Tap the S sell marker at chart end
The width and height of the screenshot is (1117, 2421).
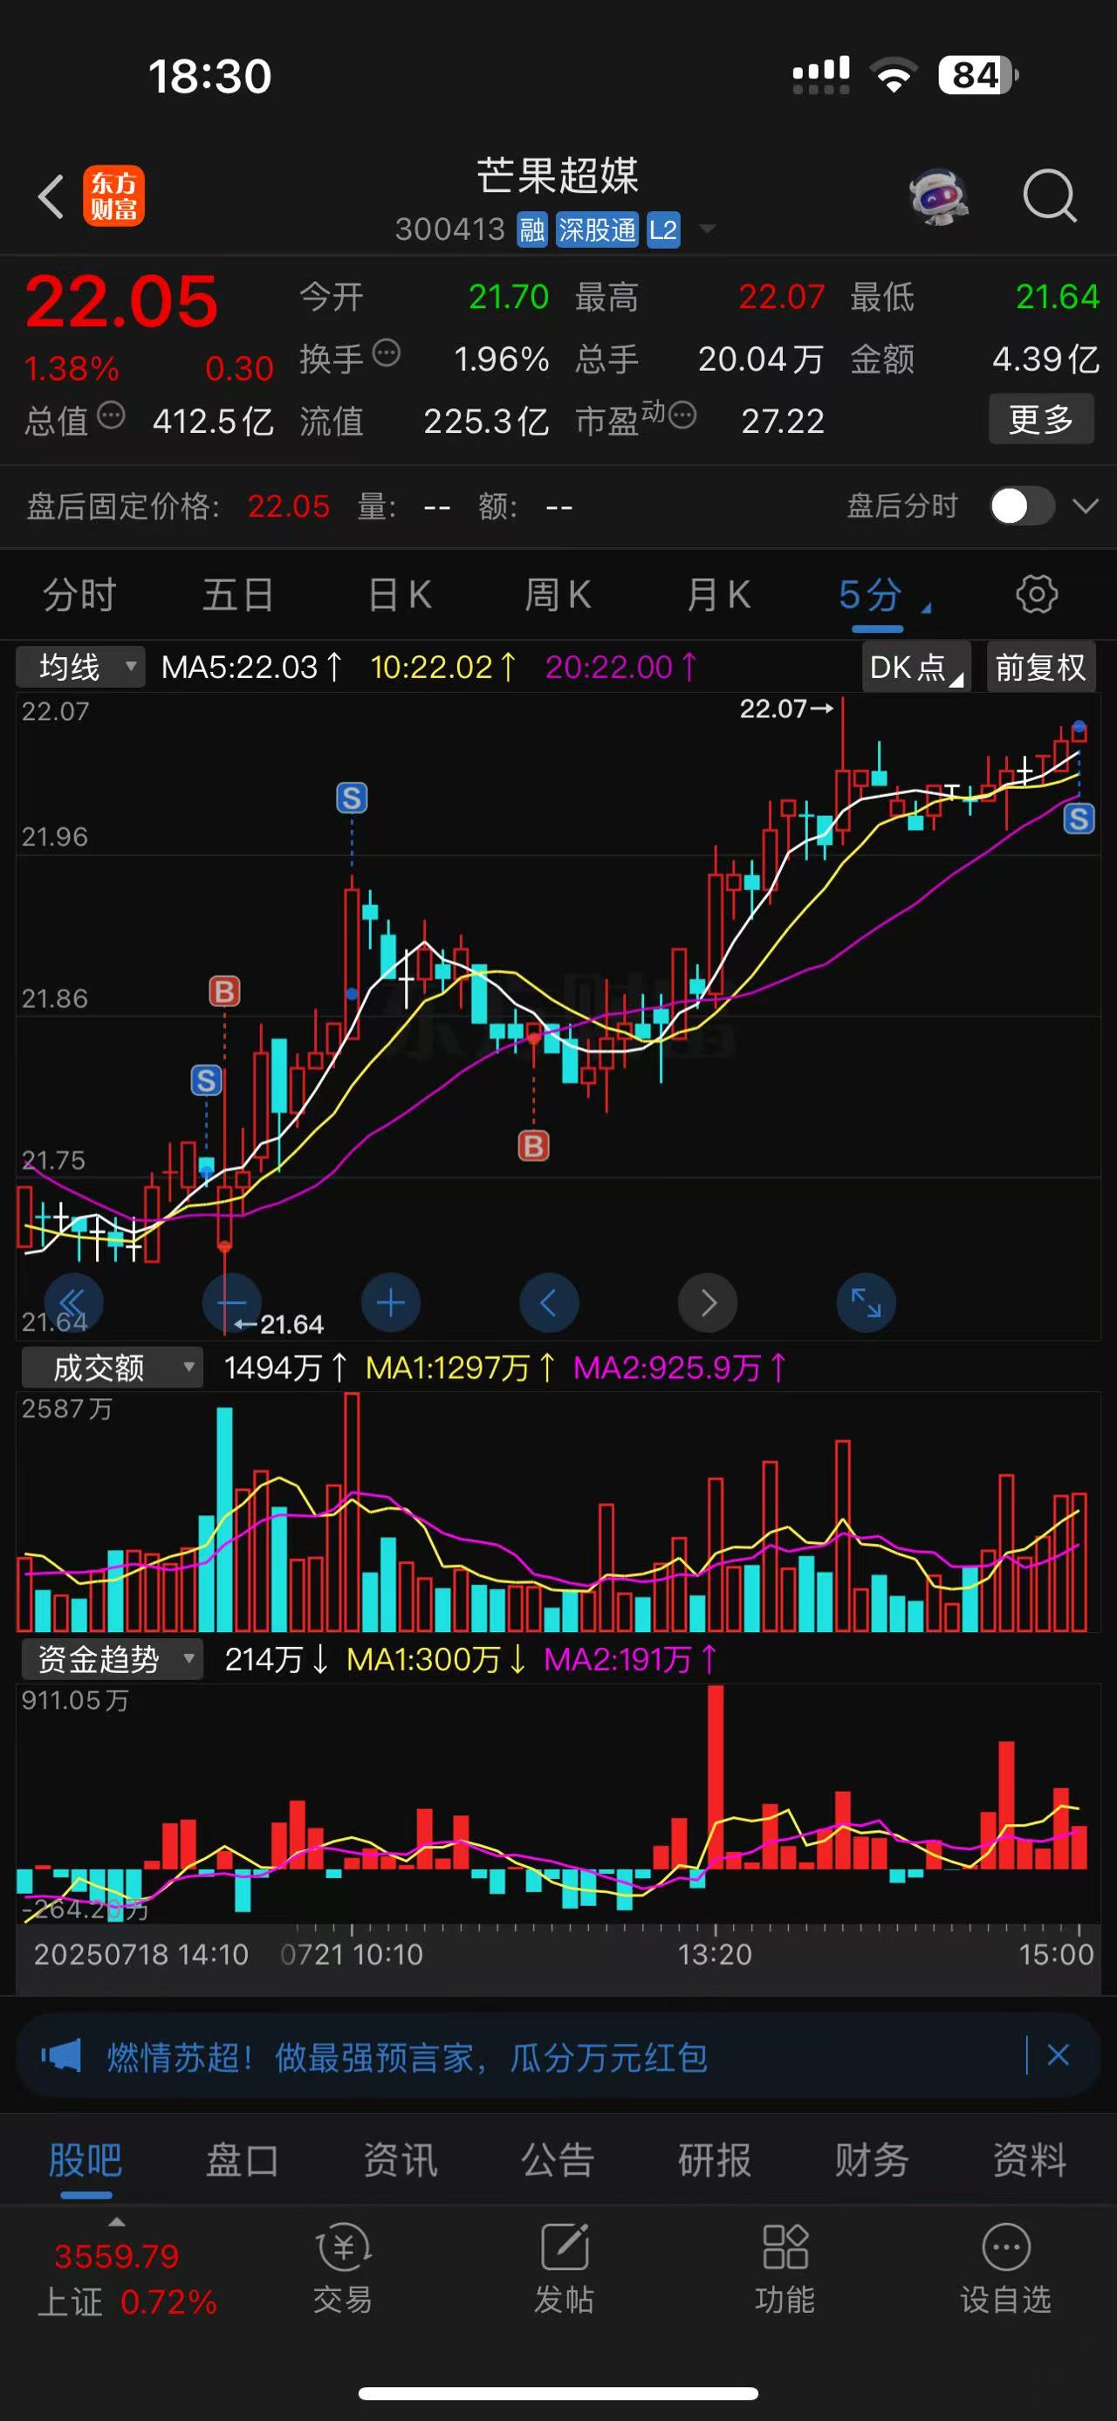click(x=1079, y=819)
